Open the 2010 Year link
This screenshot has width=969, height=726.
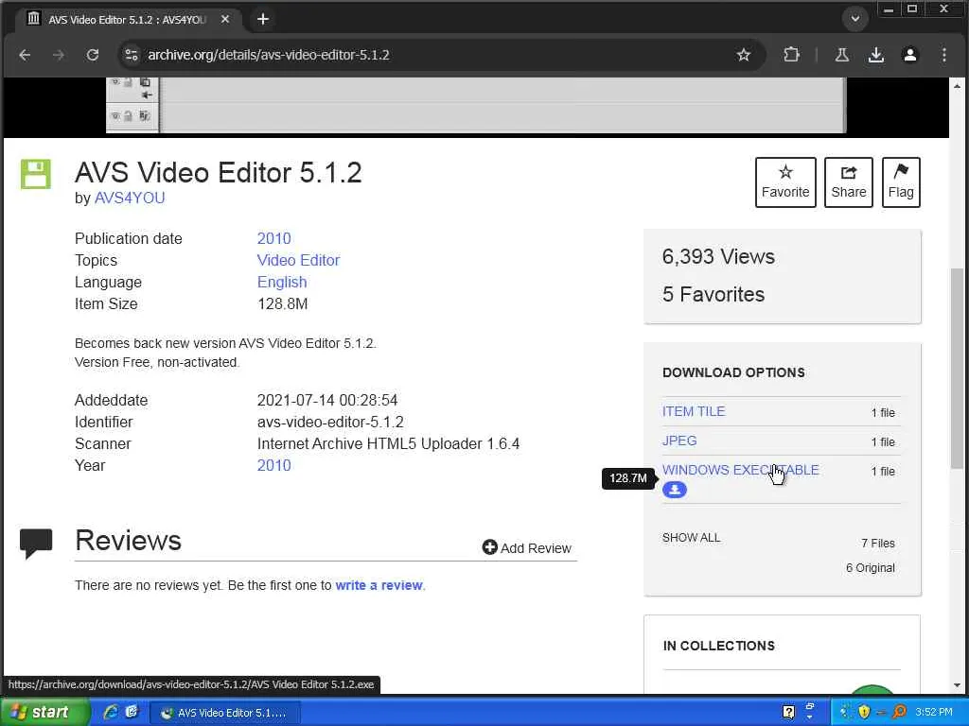[273, 465]
